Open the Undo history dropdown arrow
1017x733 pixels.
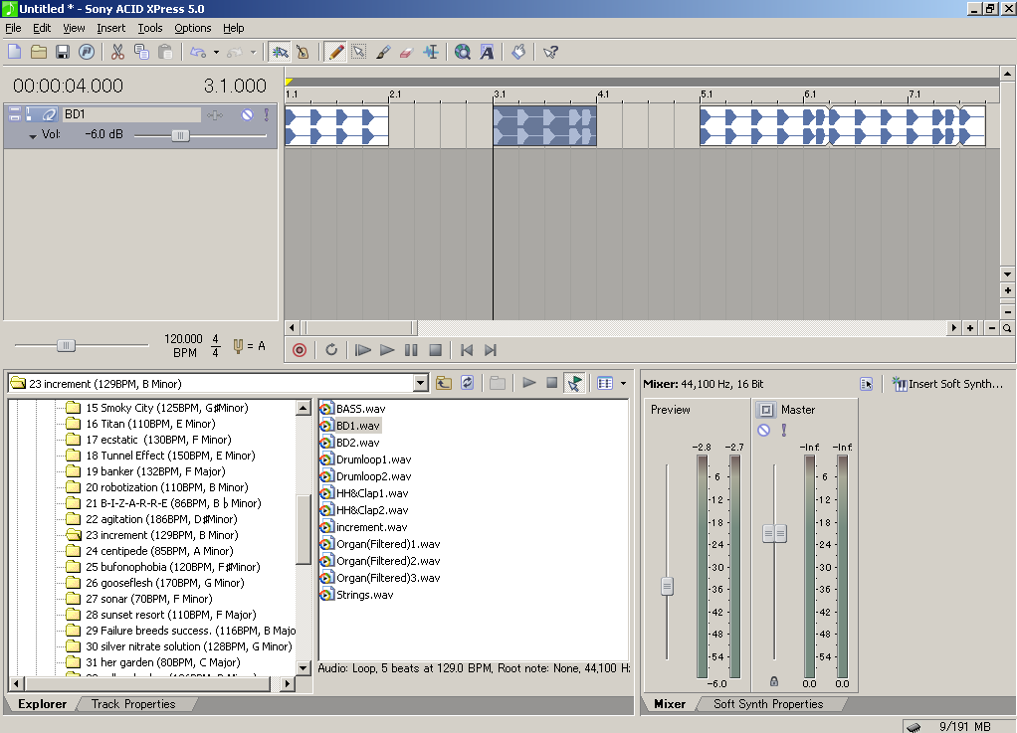216,52
